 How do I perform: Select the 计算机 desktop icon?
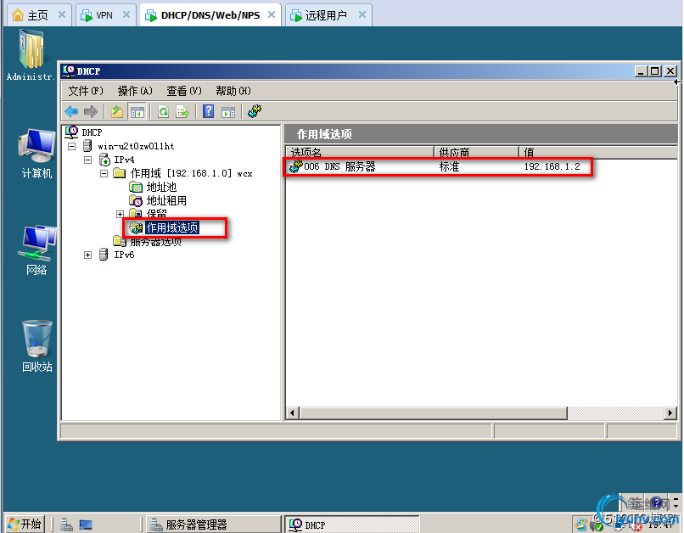[36, 154]
